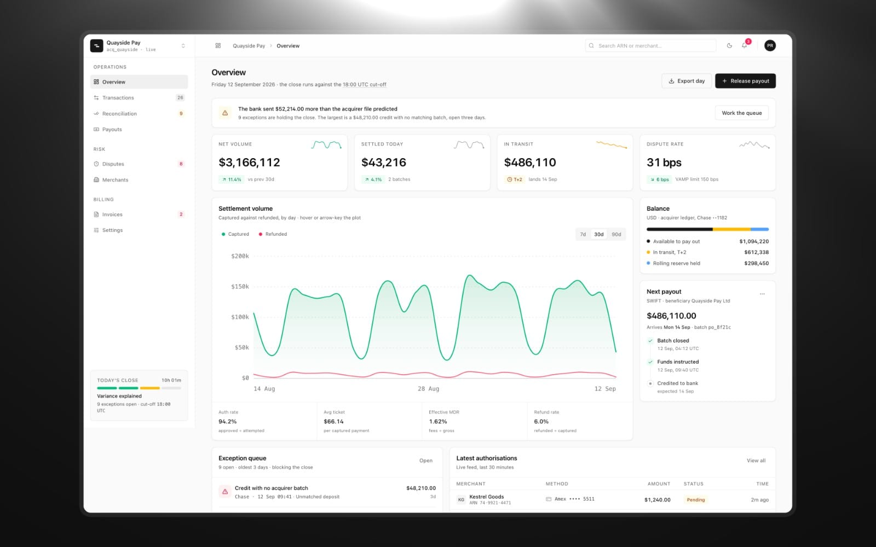This screenshot has height=547, width=876.
Task: Switch chart range to 90d
Action: (616, 234)
